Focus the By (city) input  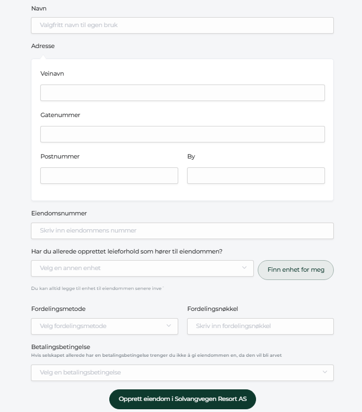256,176
